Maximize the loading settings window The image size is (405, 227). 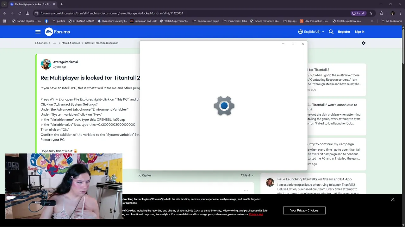[x=293, y=44]
